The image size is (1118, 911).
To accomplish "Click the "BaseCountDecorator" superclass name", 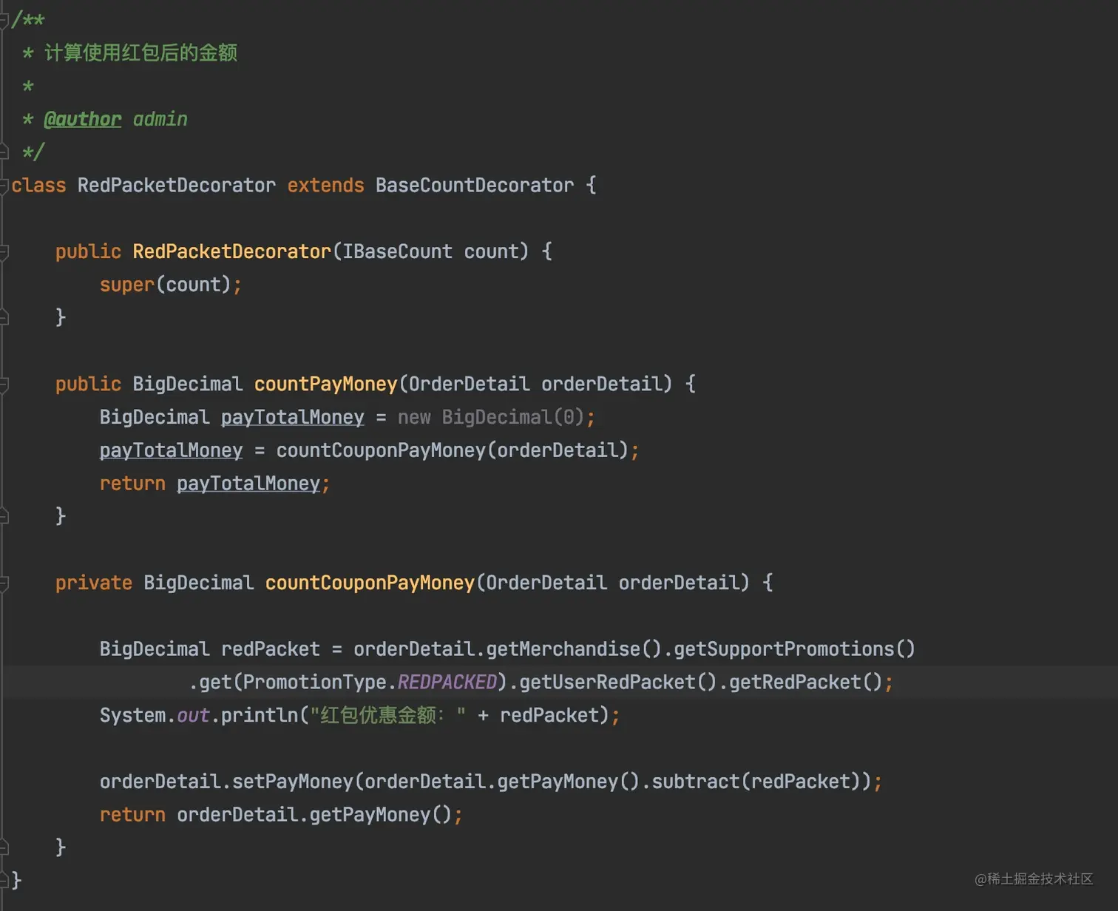I will coord(475,186).
